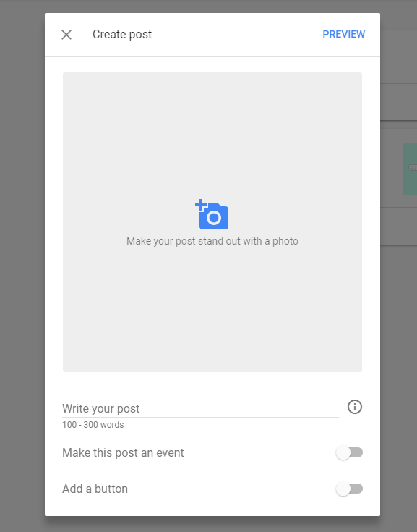Image resolution: width=417 pixels, height=532 pixels.
Task: Click the gray photo upload placeholder area
Action: tap(212, 222)
